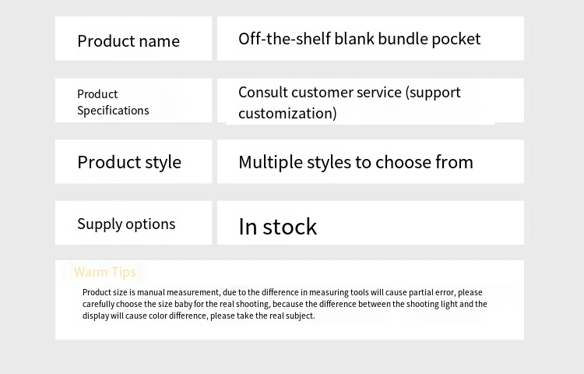Viewport: 584px width, 374px height.
Task: Click the word 'pocket' in product name
Action: click(456, 40)
